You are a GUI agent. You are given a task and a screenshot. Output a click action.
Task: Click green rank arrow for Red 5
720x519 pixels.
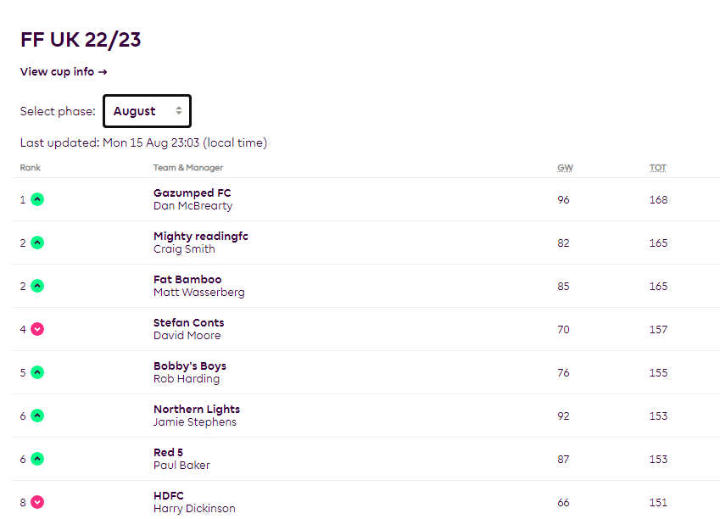tap(37, 460)
